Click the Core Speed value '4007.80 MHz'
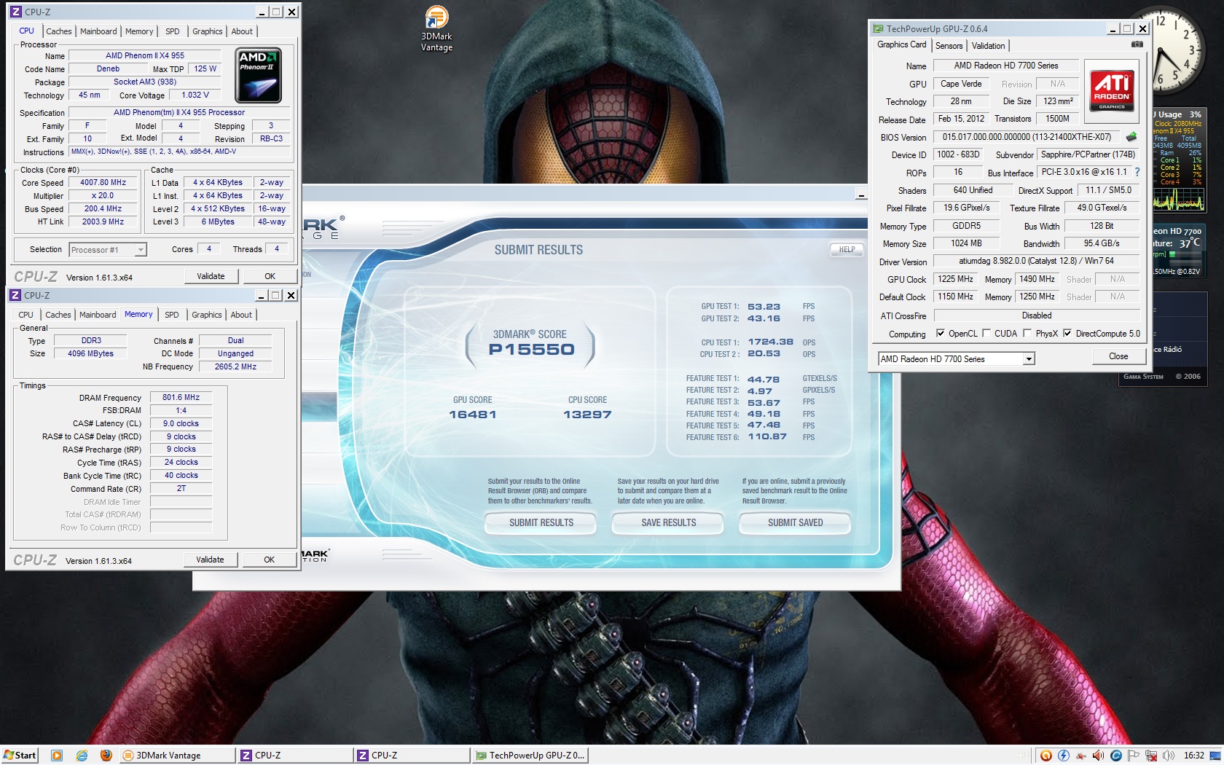Screen dimensions: 1224x765 click(x=103, y=183)
